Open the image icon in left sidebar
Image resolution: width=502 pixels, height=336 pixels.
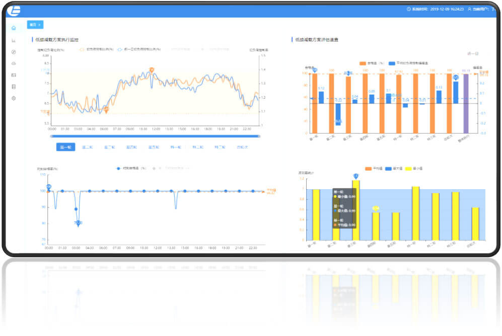(14, 75)
